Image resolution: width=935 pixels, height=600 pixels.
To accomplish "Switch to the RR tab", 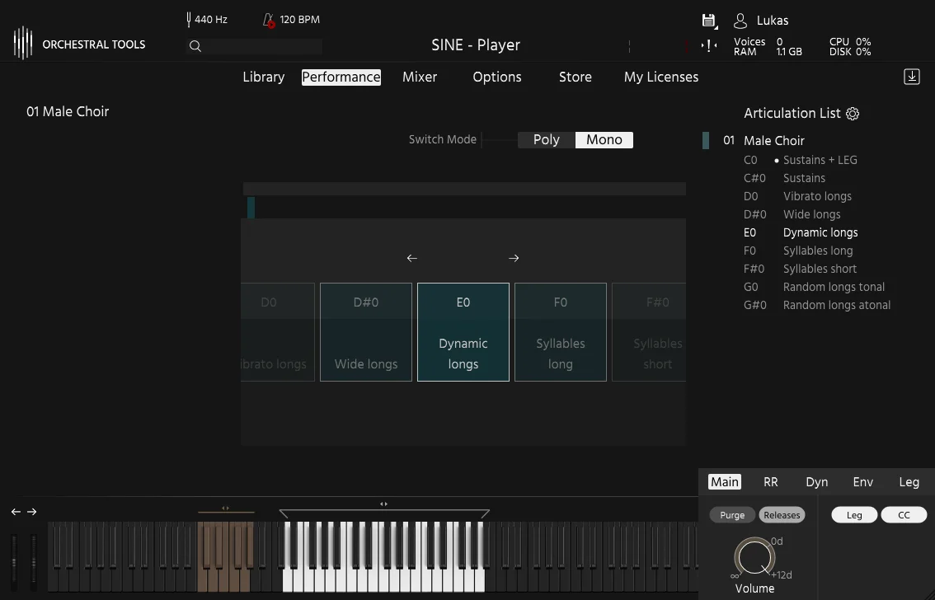I will point(771,482).
